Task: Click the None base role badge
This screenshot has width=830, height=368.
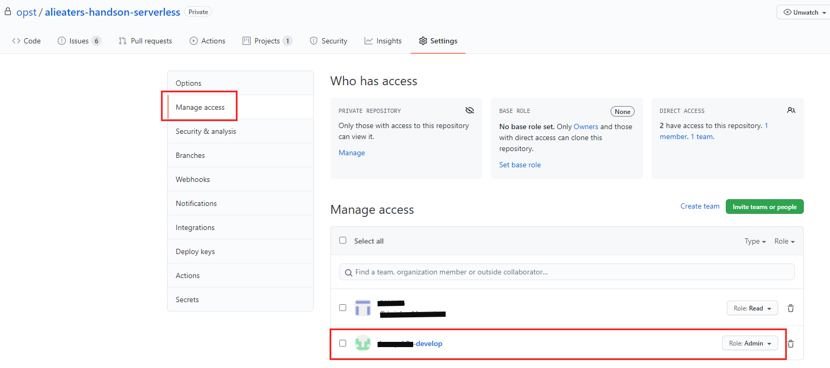Action: click(623, 111)
